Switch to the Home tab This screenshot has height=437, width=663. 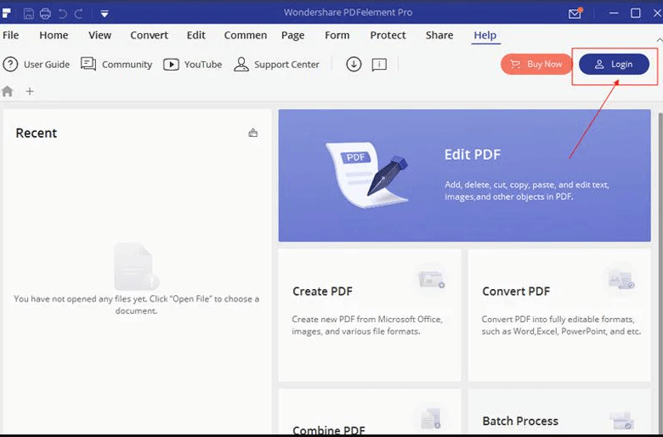[54, 35]
